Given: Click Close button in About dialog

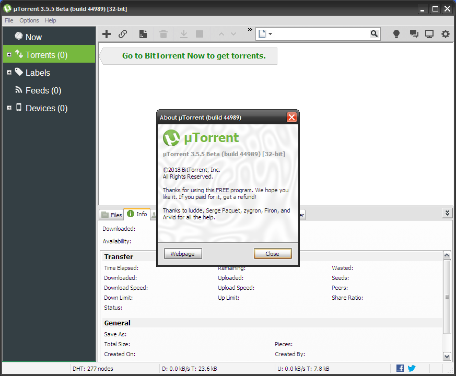Looking at the screenshot, I should click(273, 254).
